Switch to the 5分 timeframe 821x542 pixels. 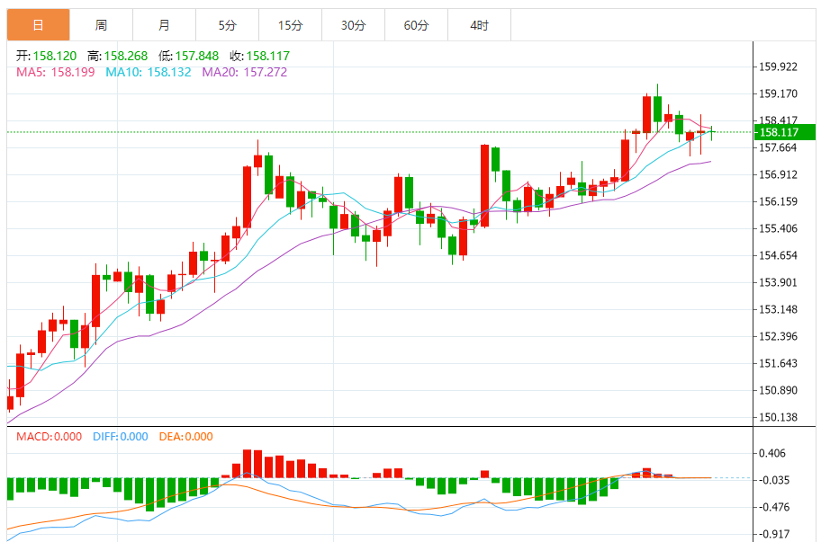click(227, 25)
